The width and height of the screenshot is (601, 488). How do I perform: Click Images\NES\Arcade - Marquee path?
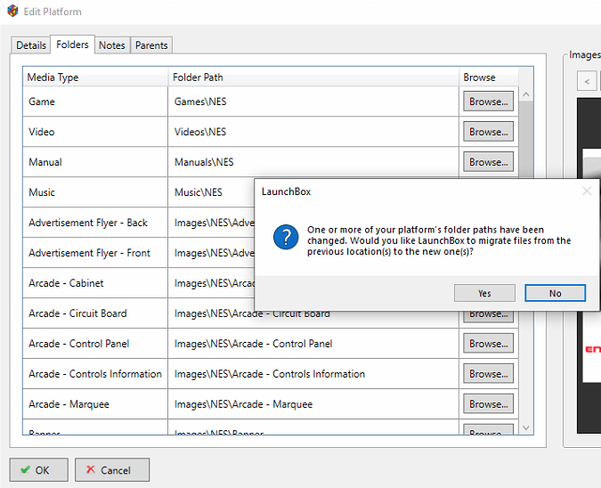pyautogui.click(x=313, y=404)
